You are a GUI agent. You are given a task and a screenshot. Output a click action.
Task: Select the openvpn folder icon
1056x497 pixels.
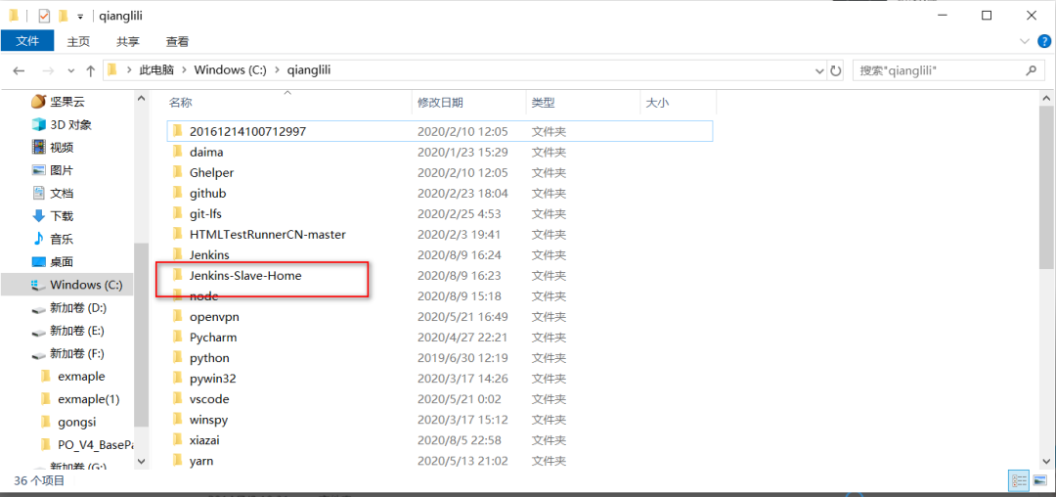click(178, 316)
